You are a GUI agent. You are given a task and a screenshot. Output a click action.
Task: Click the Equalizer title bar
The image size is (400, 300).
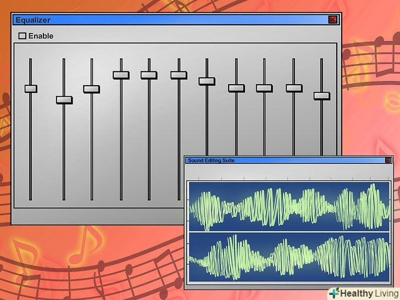click(176, 20)
